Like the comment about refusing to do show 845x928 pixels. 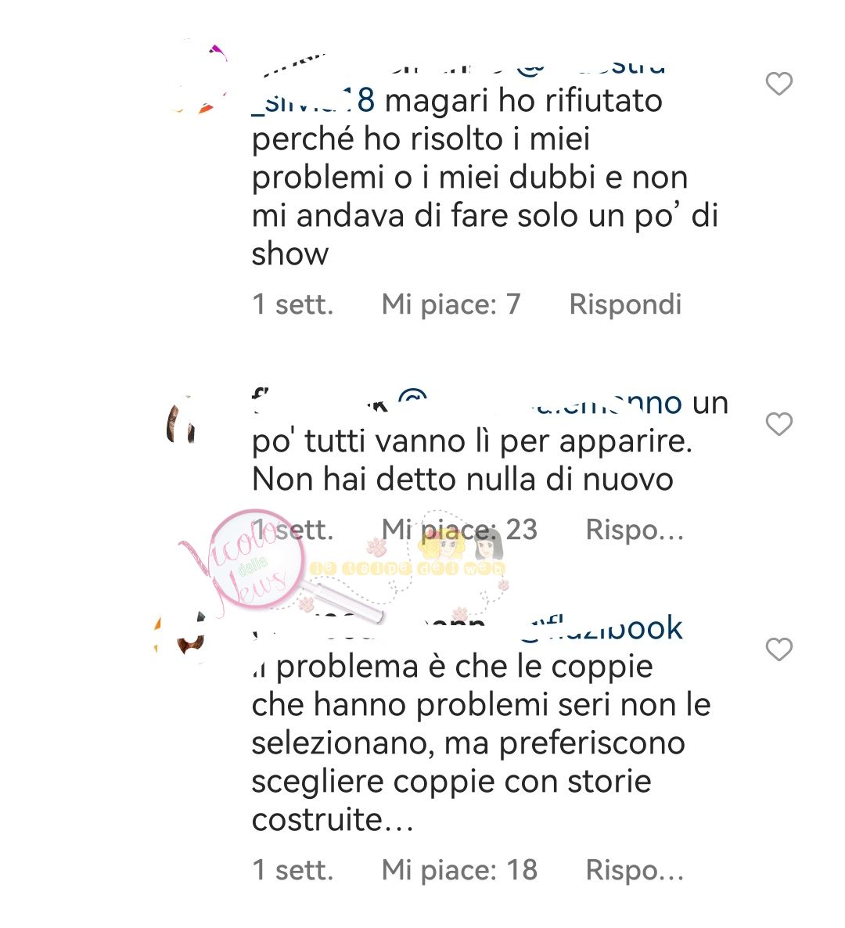(778, 84)
